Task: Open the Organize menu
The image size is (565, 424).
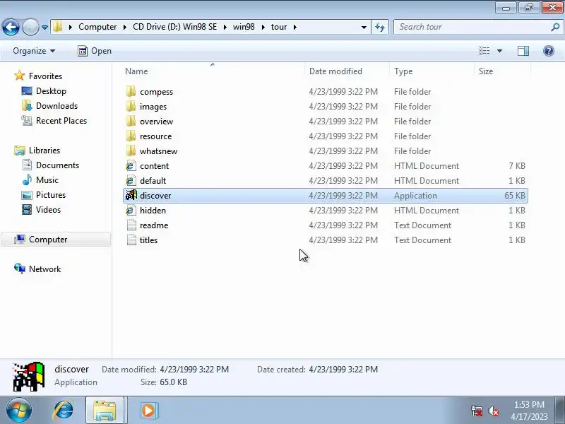Action: (x=34, y=51)
